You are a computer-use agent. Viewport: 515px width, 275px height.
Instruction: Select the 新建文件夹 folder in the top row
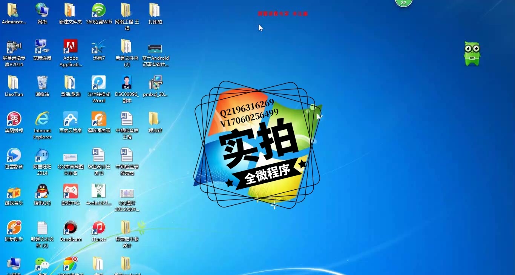[71, 14]
